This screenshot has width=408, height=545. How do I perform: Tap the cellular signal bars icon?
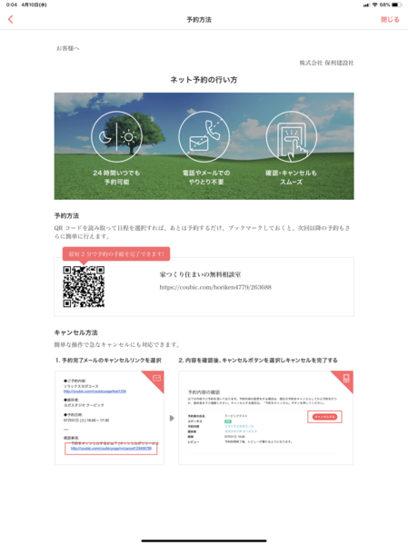[366, 5]
